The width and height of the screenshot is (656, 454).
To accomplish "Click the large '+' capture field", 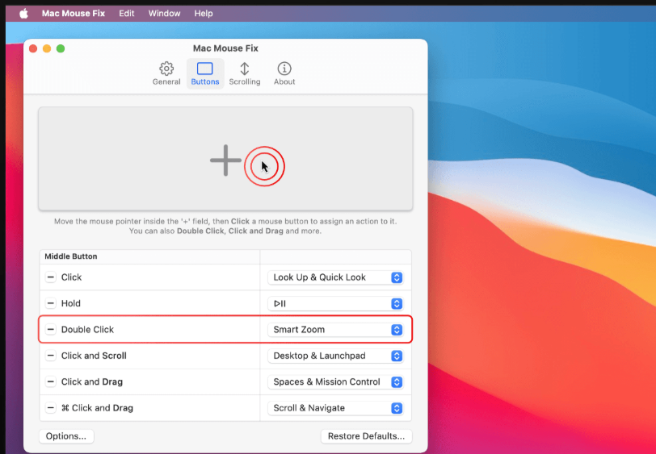I will (225, 159).
